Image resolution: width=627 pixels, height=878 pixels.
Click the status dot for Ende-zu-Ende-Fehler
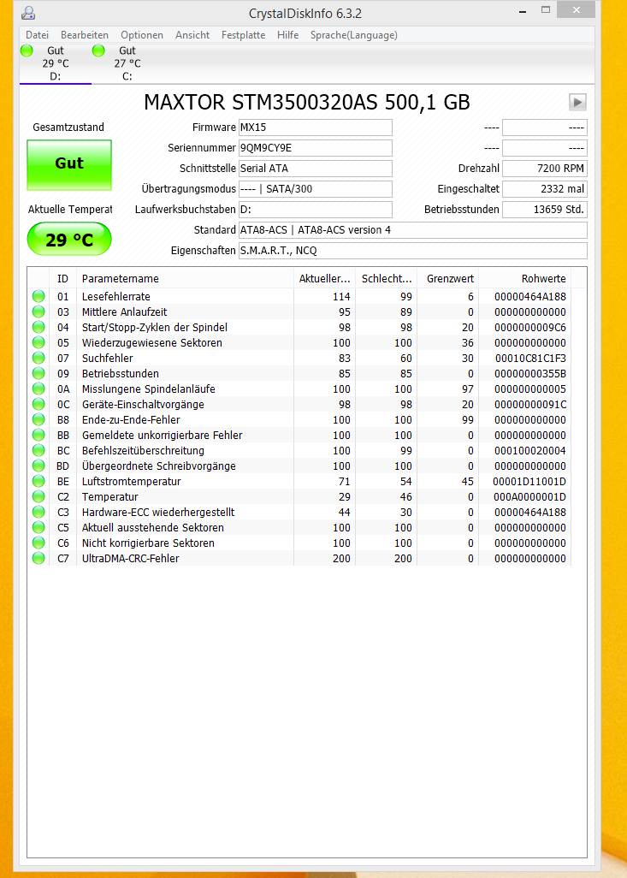38,419
